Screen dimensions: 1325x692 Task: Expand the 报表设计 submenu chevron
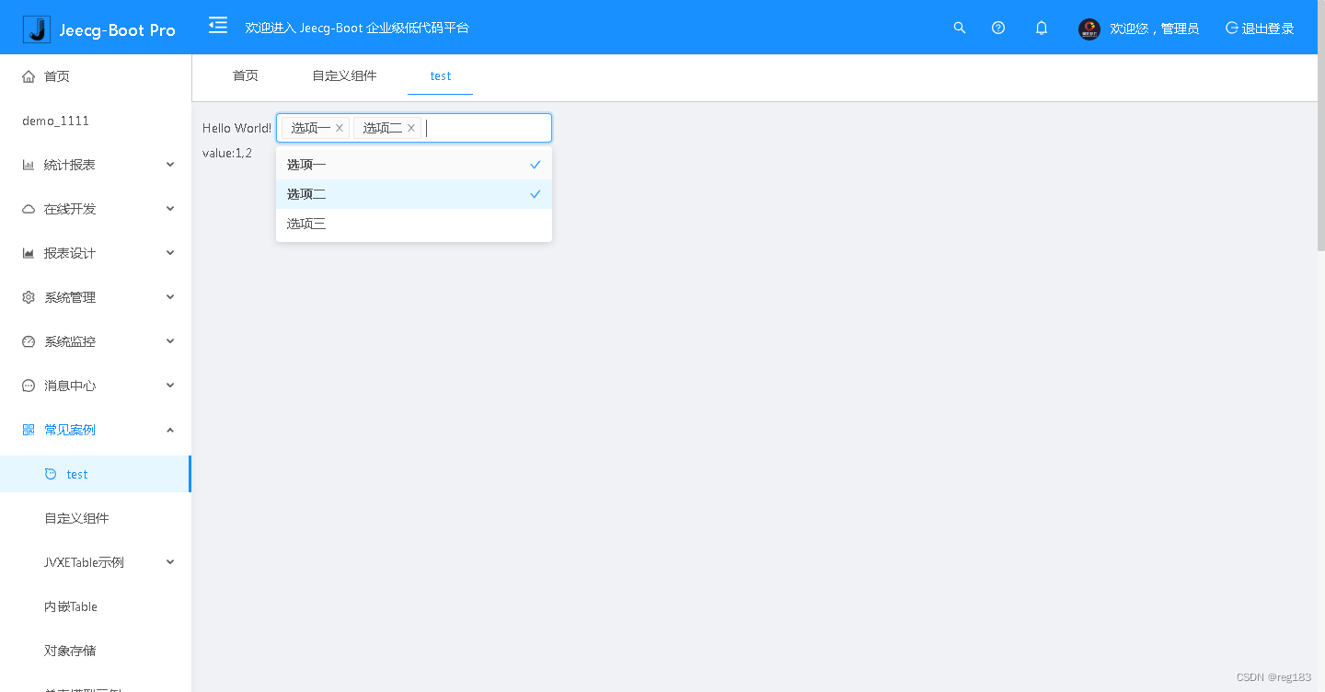pos(170,253)
